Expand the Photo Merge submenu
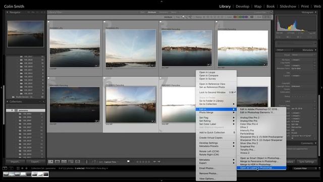323x182 pixels. tap(216, 112)
